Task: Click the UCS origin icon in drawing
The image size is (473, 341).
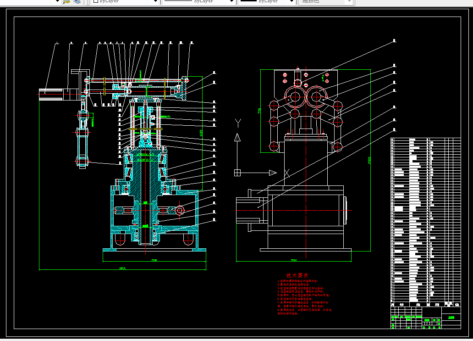Action: (237, 173)
